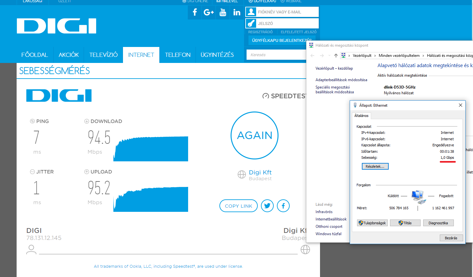Image resolution: width=473 pixels, height=277 pixels.
Task: Click the large DIGI logo in header
Action: click(x=57, y=26)
